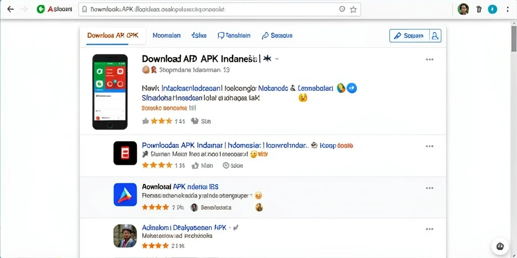Open more options for Aownloaal APK ndetica IBS

[x=429, y=188]
